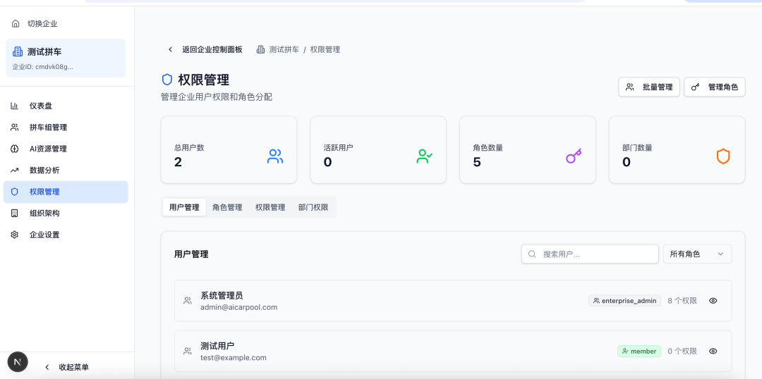Click the 角色数量 label text
The image size is (762, 379).
(x=488, y=147)
